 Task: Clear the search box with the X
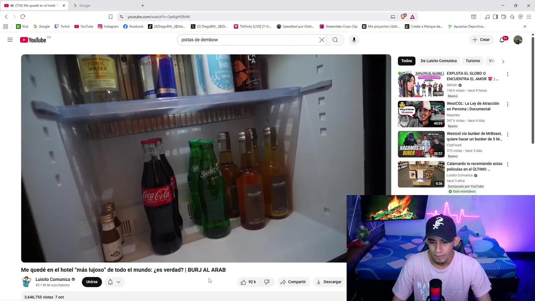(322, 40)
